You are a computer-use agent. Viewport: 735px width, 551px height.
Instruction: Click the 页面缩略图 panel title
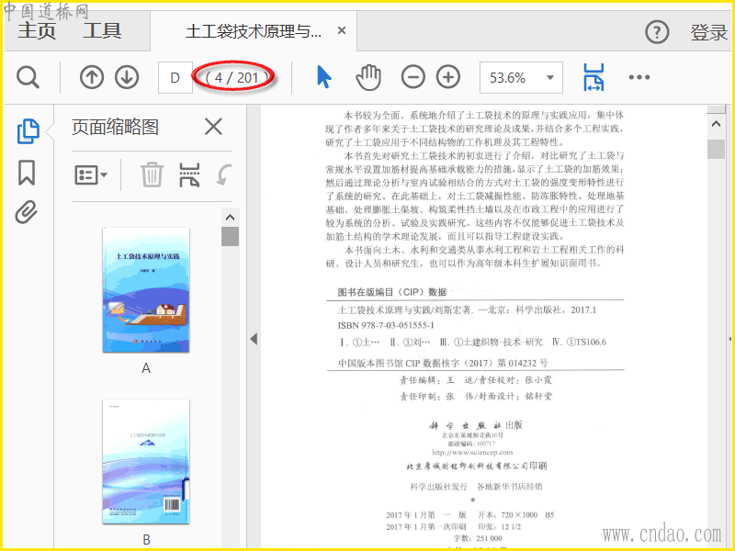(x=116, y=127)
